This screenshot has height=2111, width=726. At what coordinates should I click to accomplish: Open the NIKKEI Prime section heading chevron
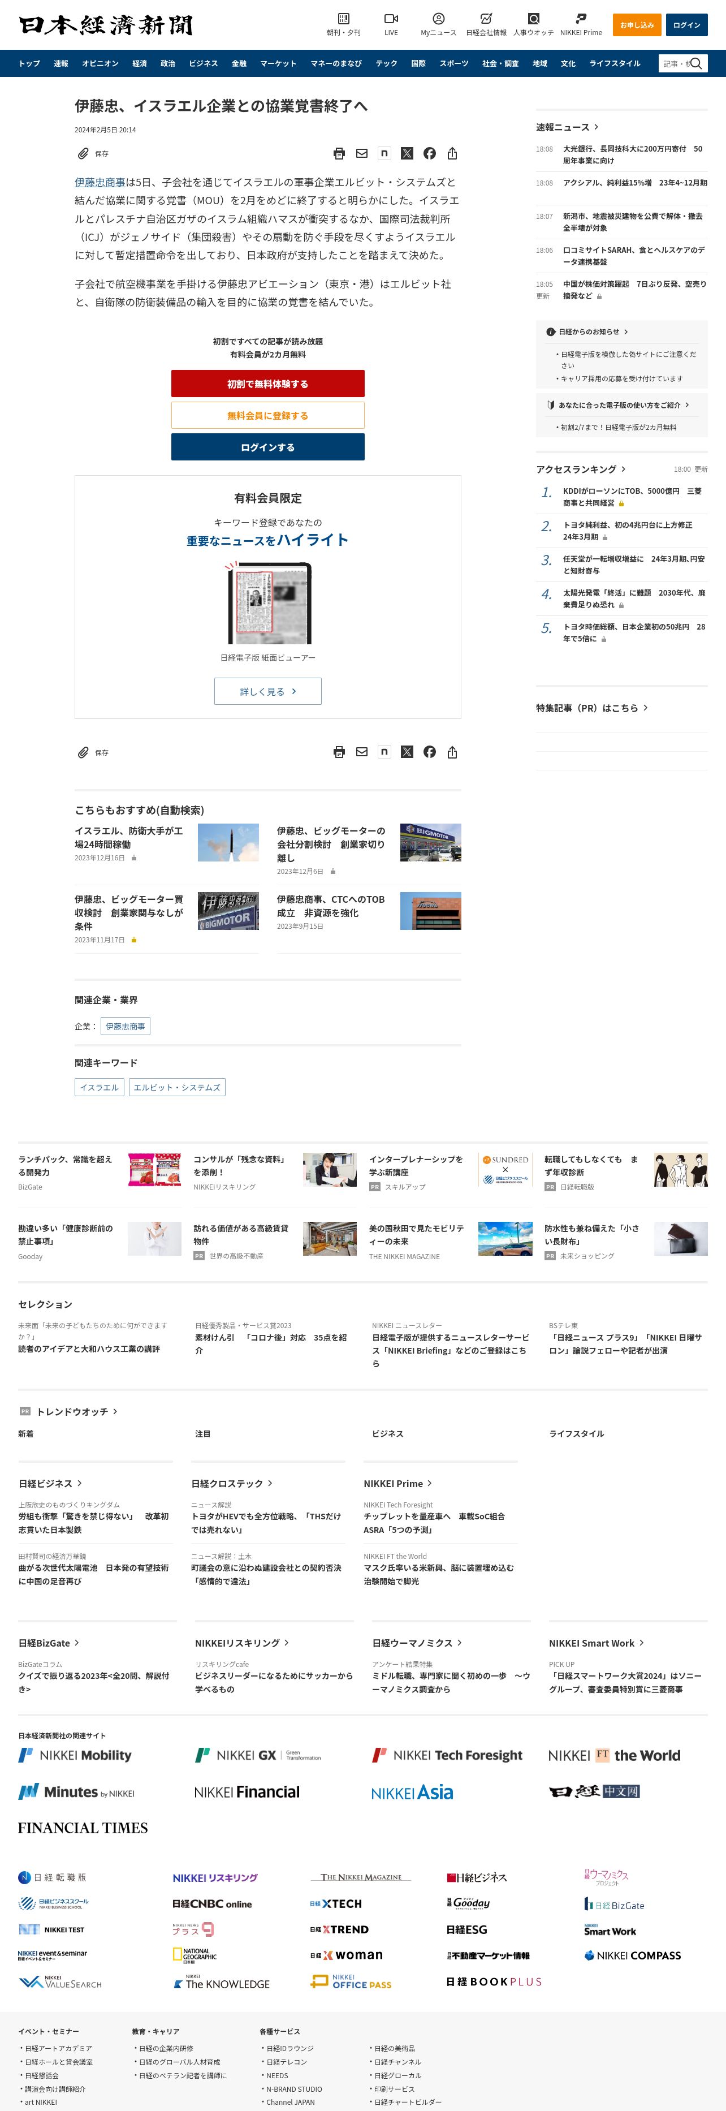click(429, 1483)
